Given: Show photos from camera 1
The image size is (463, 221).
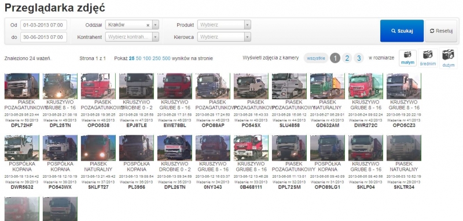Looking at the screenshot, I should pyautogui.click(x=335, y=58).
